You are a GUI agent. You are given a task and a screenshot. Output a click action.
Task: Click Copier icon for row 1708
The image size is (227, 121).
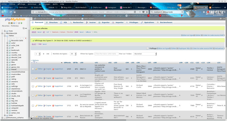(x=45, y=78)
